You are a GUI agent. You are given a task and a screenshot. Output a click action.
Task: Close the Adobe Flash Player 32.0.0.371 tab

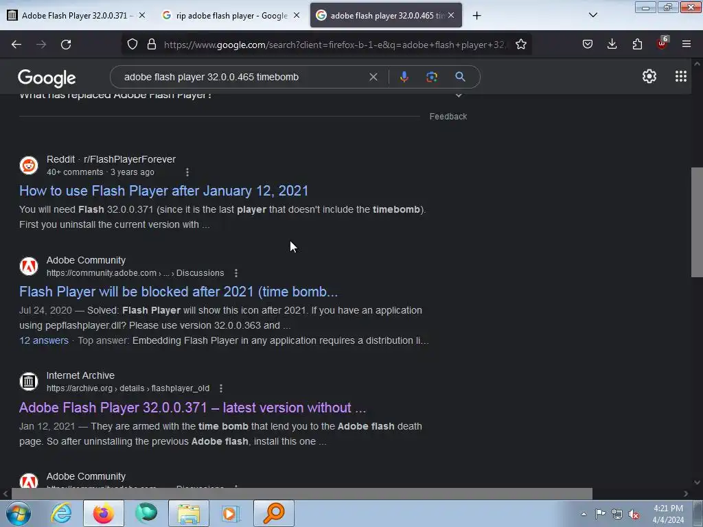[141, 15]
